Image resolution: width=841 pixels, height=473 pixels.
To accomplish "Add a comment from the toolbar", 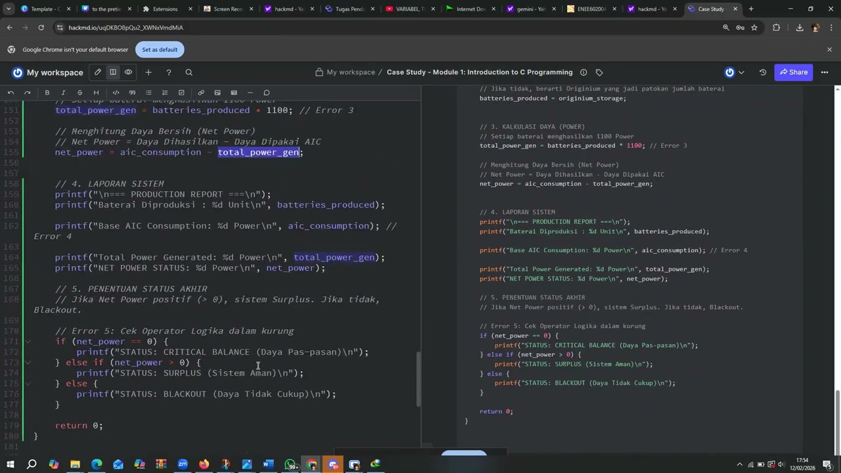I will (267, 93).
